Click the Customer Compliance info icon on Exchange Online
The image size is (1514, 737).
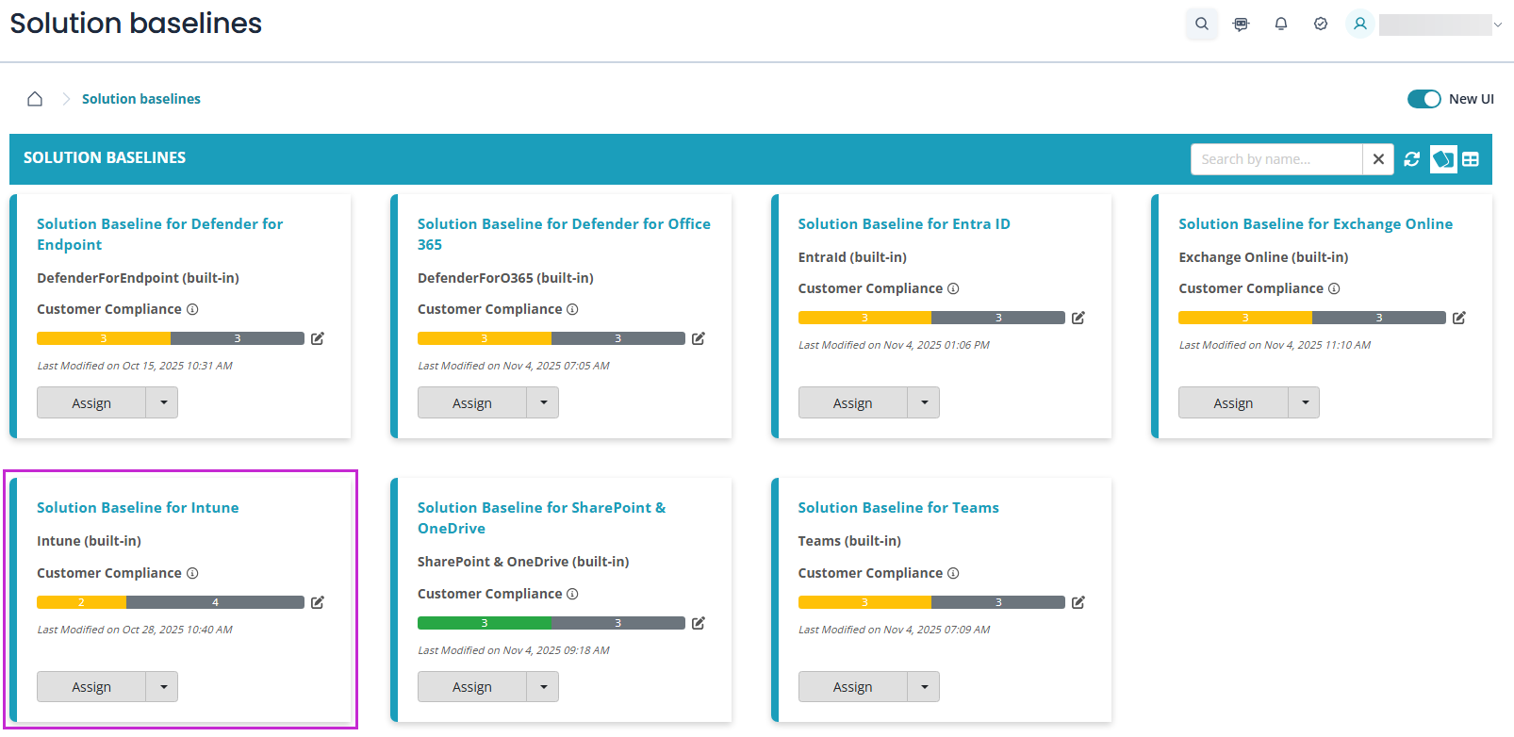[x=1334, y=288]
